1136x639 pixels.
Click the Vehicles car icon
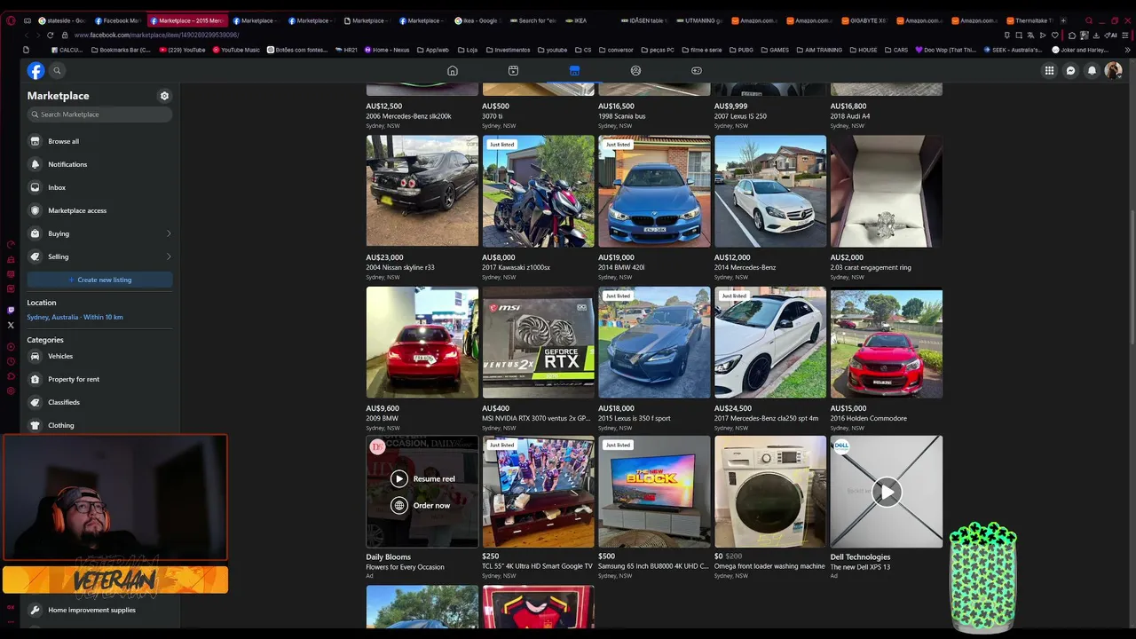[x=35, y=356]
